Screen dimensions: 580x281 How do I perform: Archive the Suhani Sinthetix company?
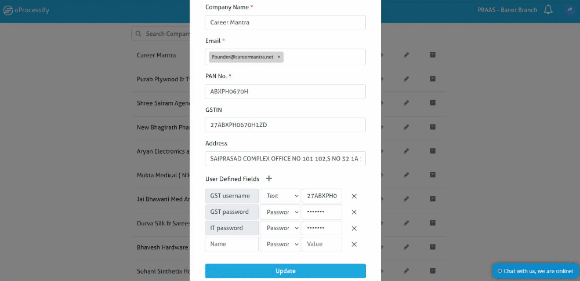433,271
